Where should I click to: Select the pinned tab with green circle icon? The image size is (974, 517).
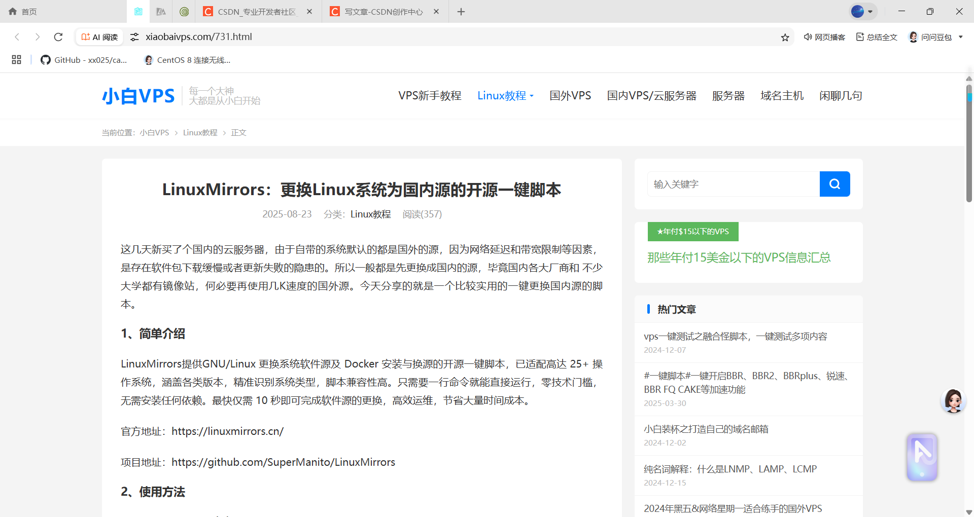coord(184,11)
